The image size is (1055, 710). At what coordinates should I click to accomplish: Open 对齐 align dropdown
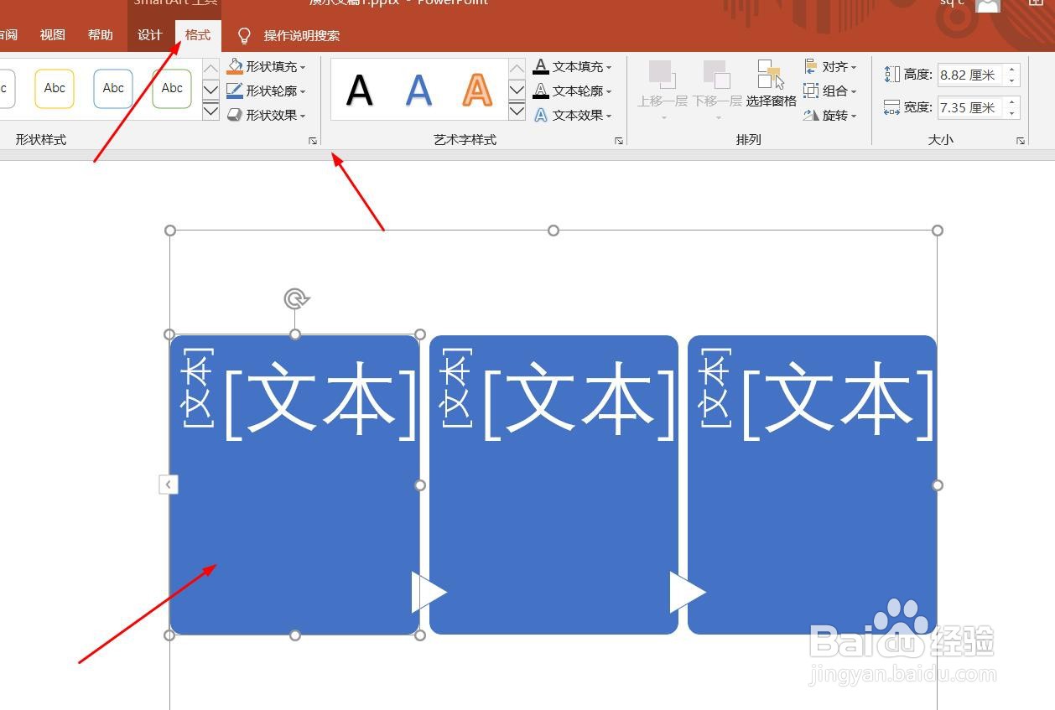(830, 66)
